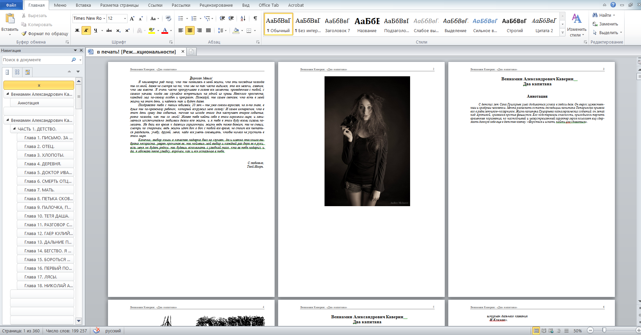The width and height of the screenshot is (641, 335).
Task: Click the Copy (Копировать) command
Action: [x=37, y=24]
